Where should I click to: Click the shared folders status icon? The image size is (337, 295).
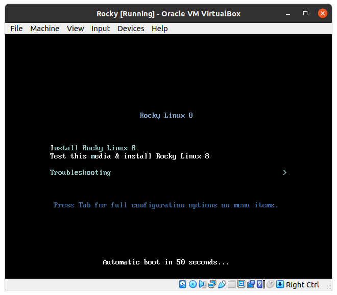(231, 284)
